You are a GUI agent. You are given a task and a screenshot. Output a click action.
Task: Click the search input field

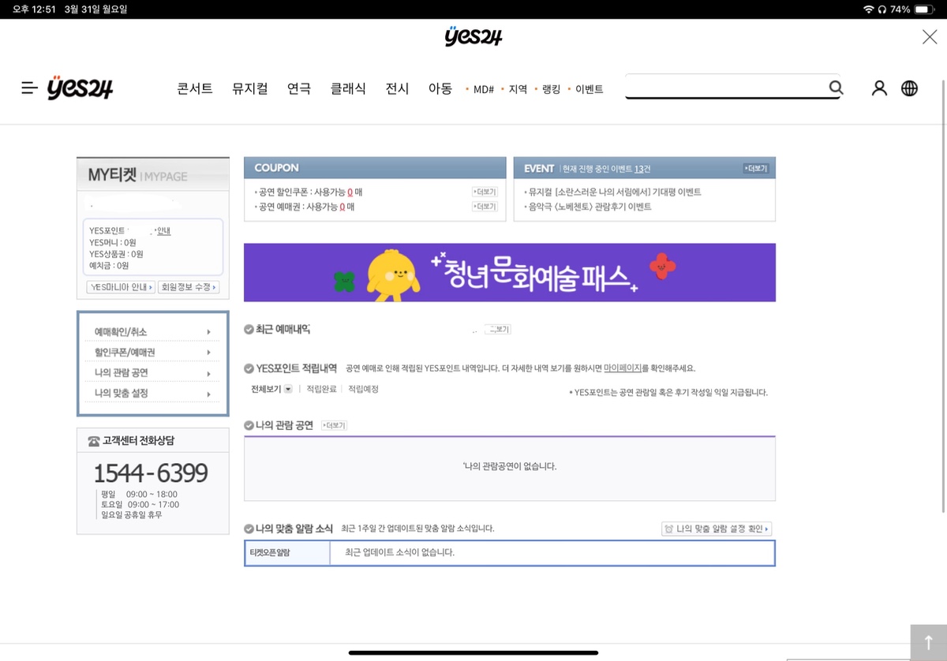[x=724, y=88]
